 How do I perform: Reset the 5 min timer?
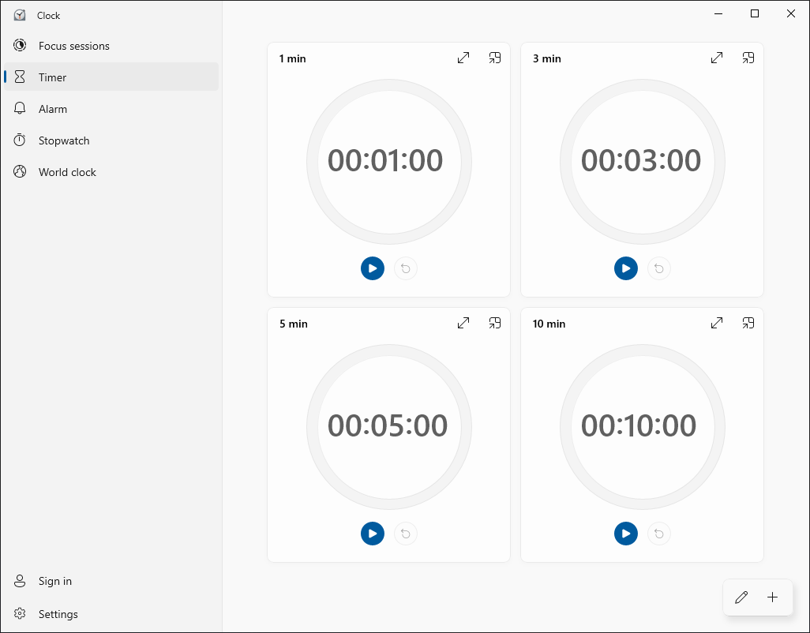(x=406, y=534)
